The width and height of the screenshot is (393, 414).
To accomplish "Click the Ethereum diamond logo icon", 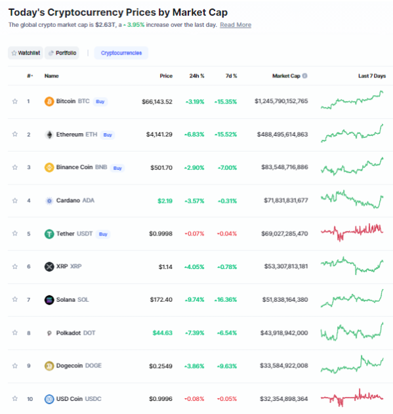I will point(49,135).
